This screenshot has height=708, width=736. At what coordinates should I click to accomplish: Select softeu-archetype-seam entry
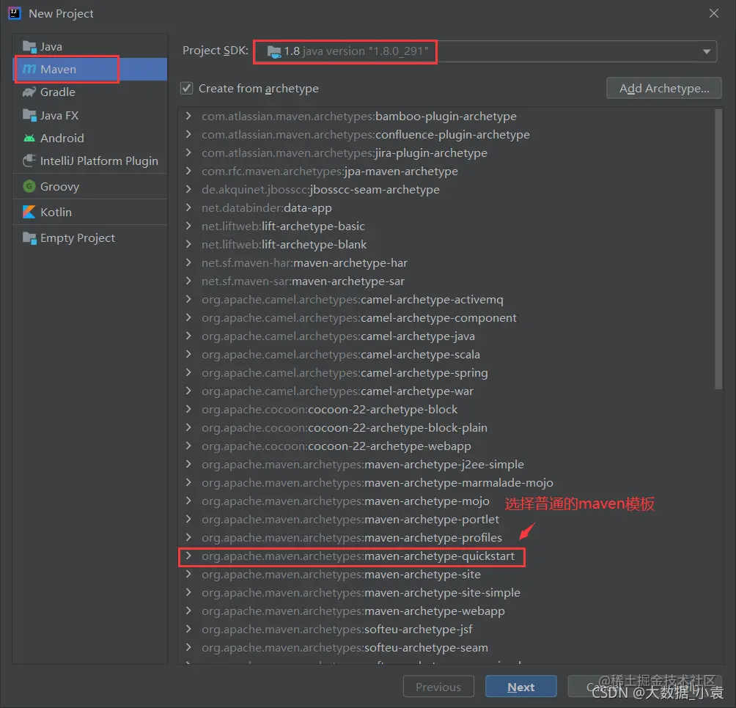point(345,647)
